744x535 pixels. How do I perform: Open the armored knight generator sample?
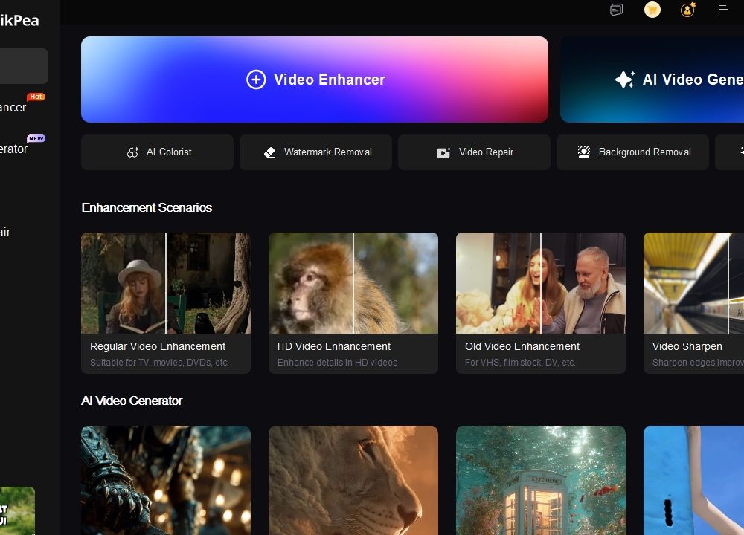click(166, 481)
